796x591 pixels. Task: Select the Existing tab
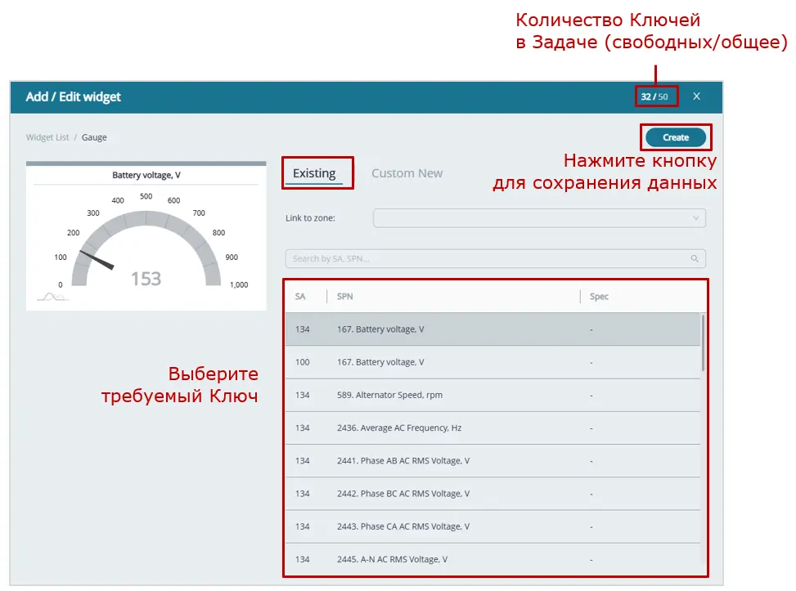point(317,172)
